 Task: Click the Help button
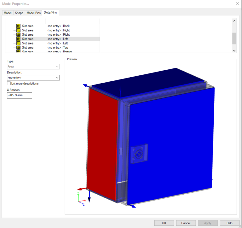pos(229,223)
